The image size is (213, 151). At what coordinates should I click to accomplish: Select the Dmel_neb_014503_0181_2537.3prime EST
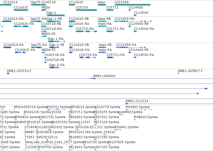coord(54,142)
